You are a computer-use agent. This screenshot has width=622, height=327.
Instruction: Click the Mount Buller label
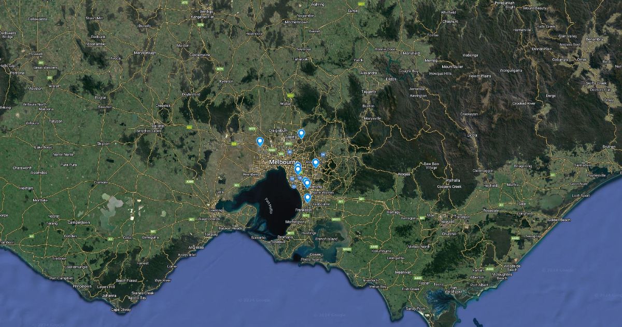coord(452,66)
